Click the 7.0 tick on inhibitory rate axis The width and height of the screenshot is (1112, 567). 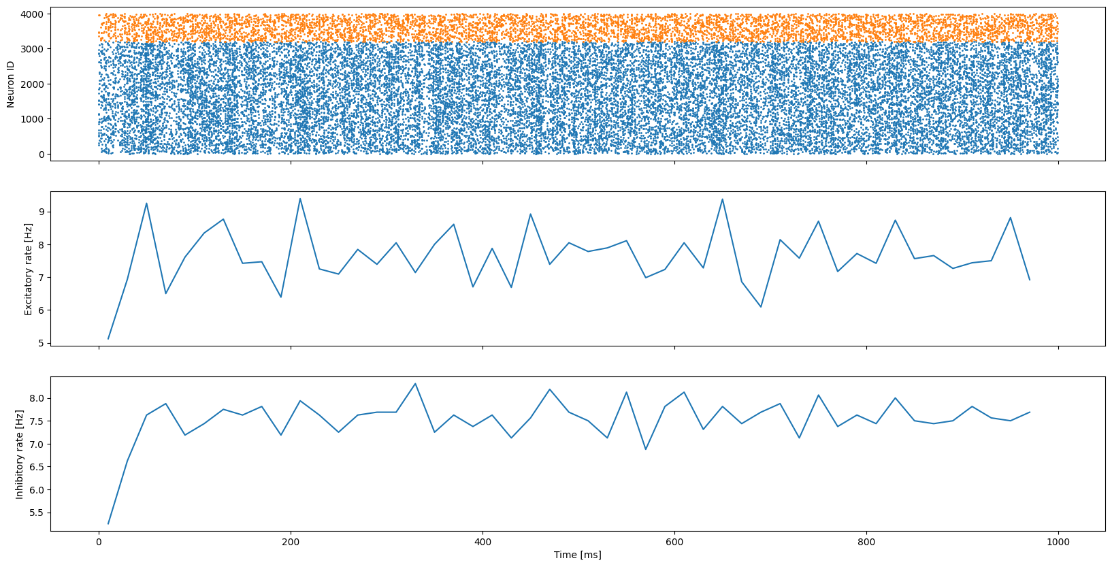(39, 444)
